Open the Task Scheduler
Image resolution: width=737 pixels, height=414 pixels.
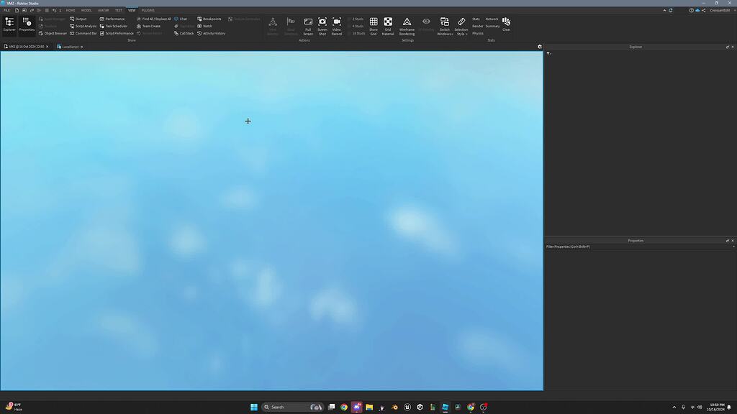(x=115, y=26)
